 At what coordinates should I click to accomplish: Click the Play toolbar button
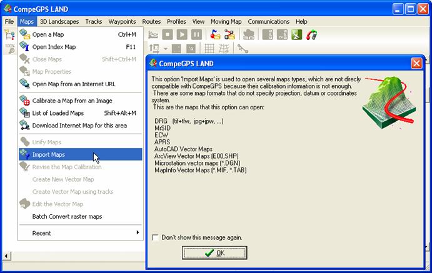[x=182, y=35]
